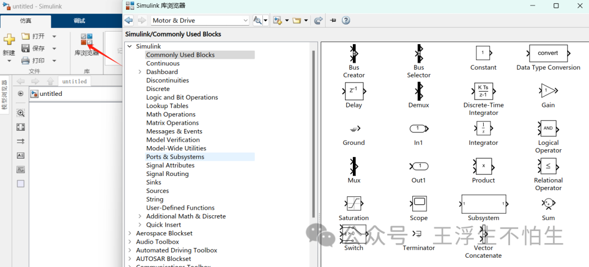Click the Library Browser (库浏览器) icon
The height and width of the screenshot is (267, 589).
(x=87, y=39)
